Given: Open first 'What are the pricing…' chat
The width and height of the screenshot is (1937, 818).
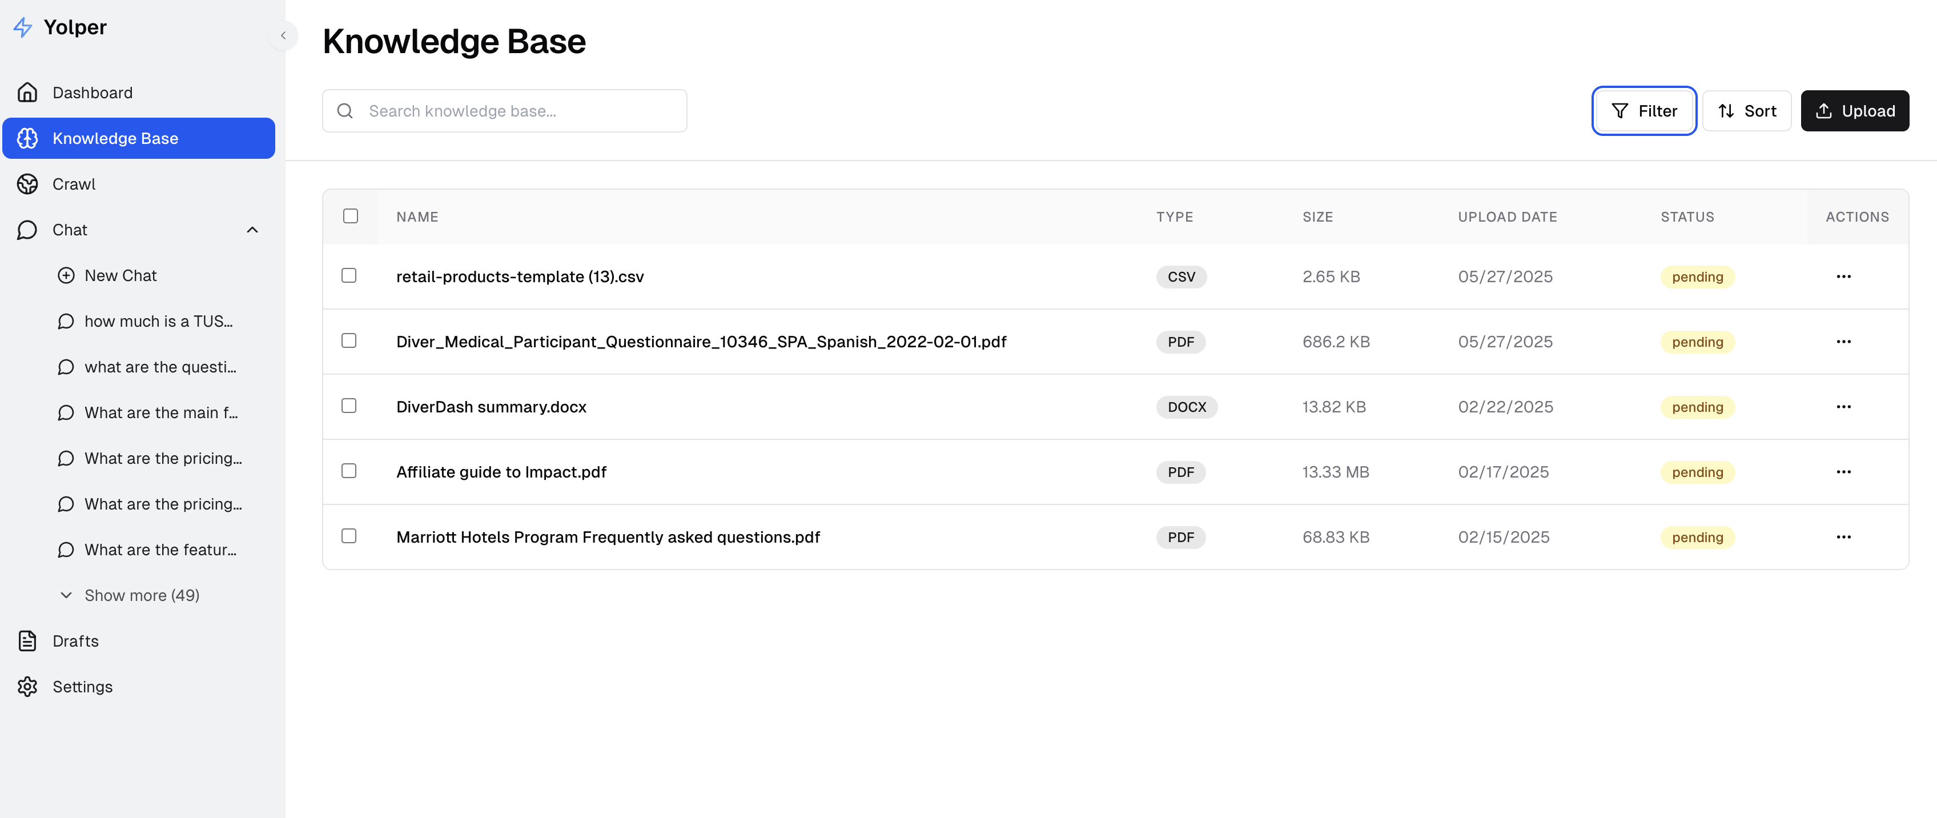Looking at the screenshot, I should [162, 459].
